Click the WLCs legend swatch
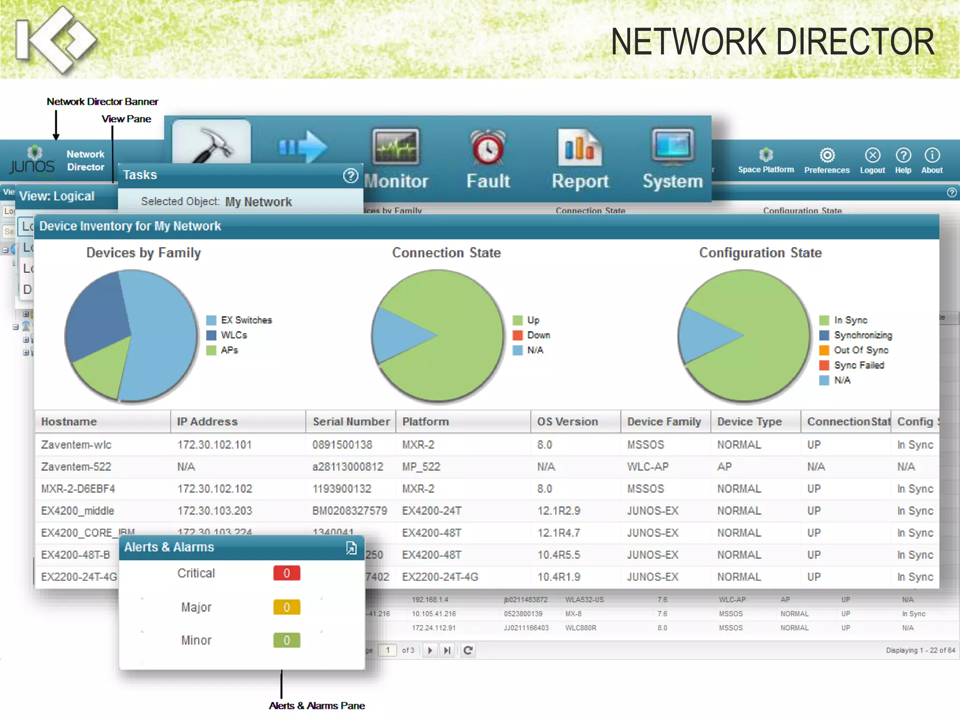 [x=211, y=335]
